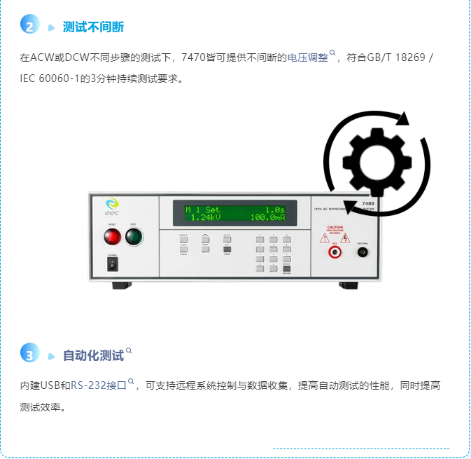This screenshot has width=471, height=459.
Task: Click the high voltage caution warning triangle
Action: click(345, 238)
